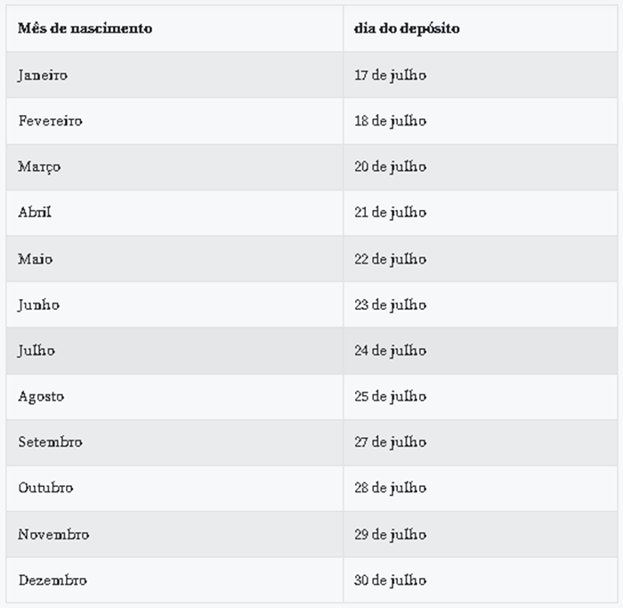The height and width of the screenshot is (608, 623).
Task: Click the "23 de julho" deposit date
Action: (x=390, y=305)
